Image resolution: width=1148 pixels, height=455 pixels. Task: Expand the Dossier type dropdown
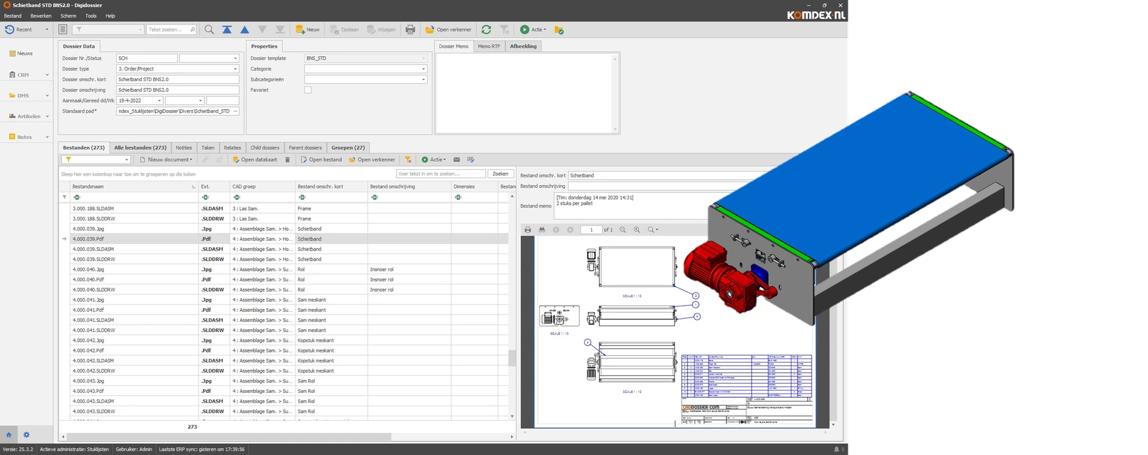tap(235, 69)
